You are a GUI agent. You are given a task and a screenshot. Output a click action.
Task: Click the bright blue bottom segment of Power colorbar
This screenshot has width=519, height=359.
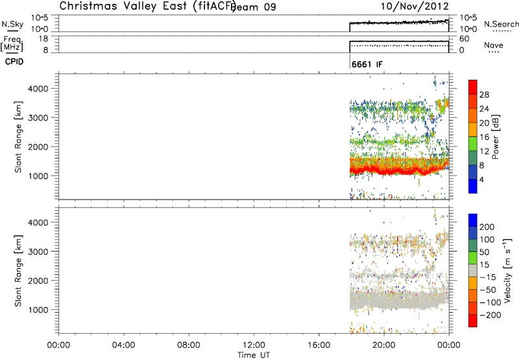tap(473, 186)
